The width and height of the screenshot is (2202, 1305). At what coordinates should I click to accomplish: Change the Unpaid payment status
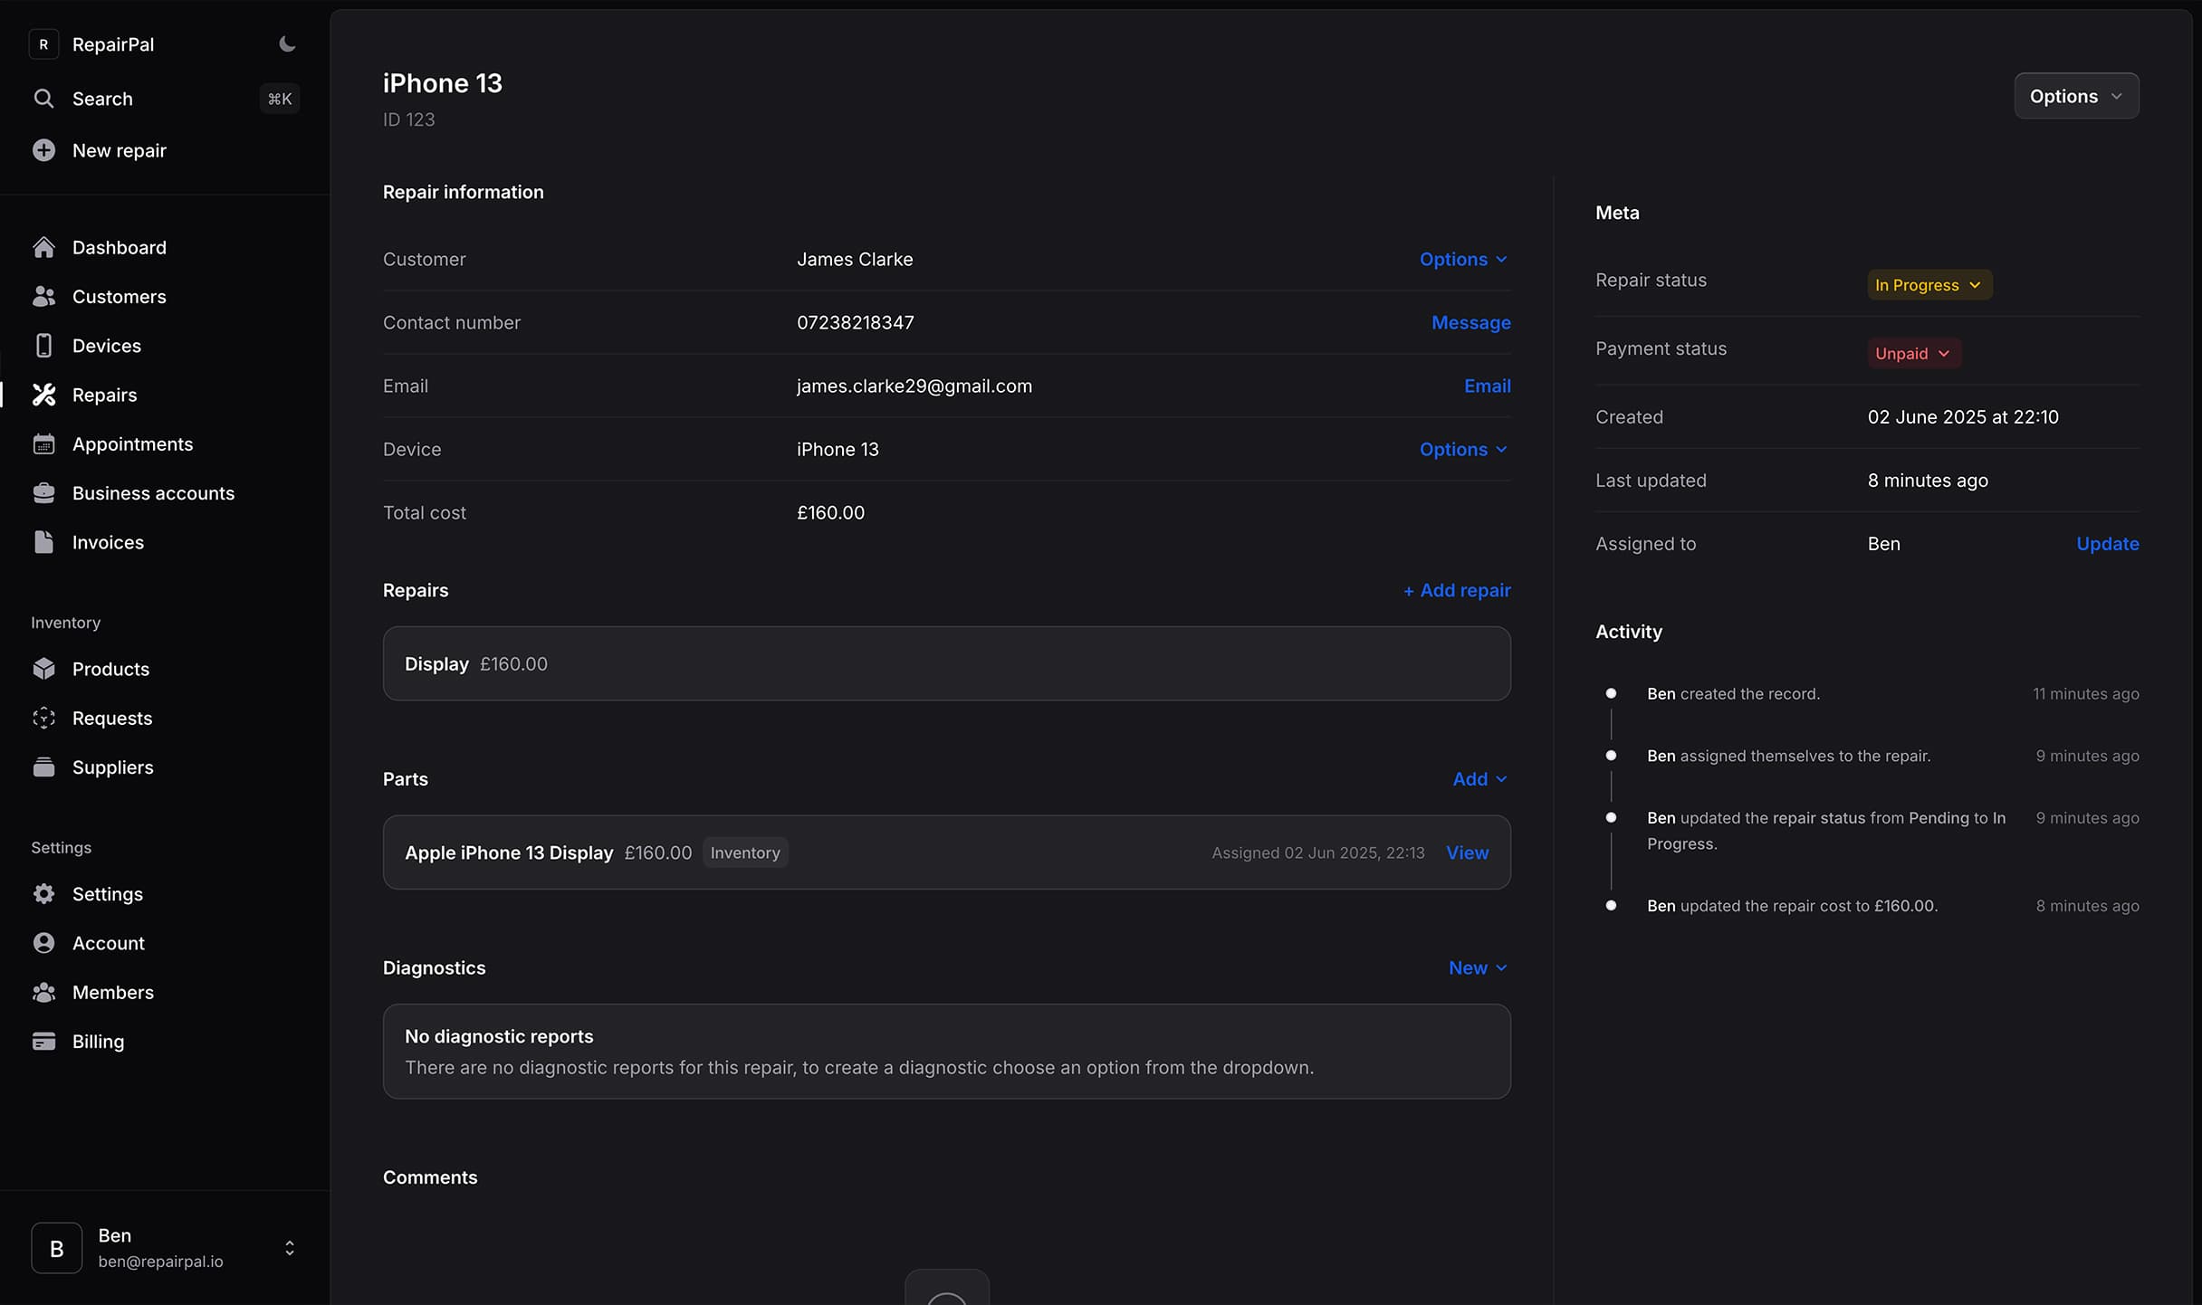click(x=1913, y=353)
